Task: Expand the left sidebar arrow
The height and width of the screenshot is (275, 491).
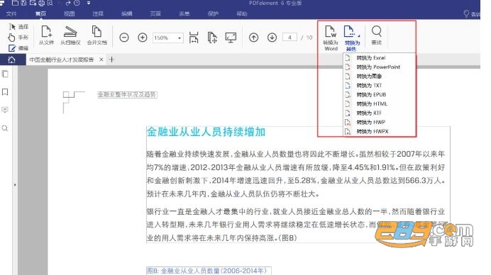Action: (15, 185)
